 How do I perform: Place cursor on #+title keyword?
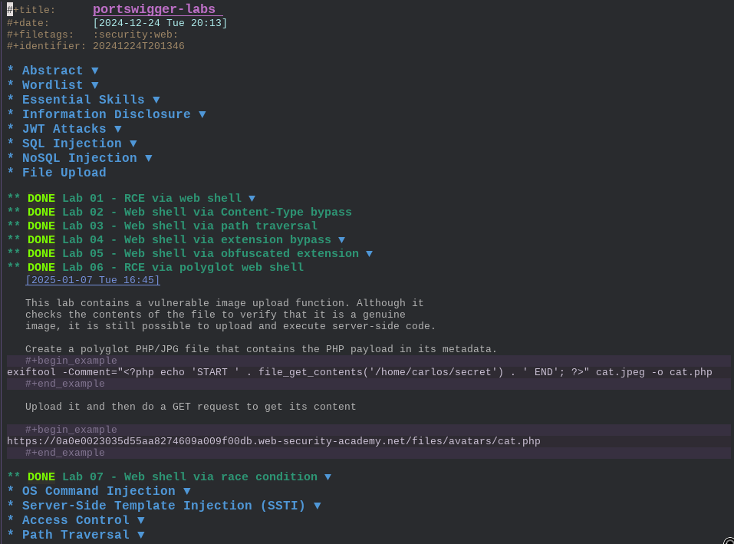click(31, 10)
